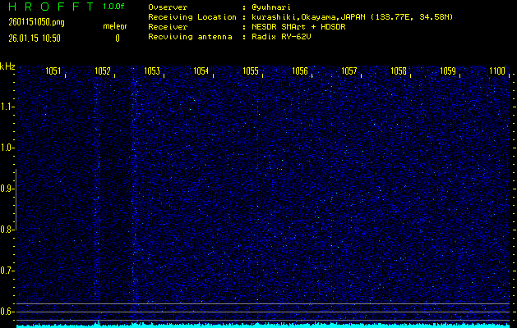Click the 0.8 frequency axis label
Screen dimensions: 517x328
tap(6, 230)
